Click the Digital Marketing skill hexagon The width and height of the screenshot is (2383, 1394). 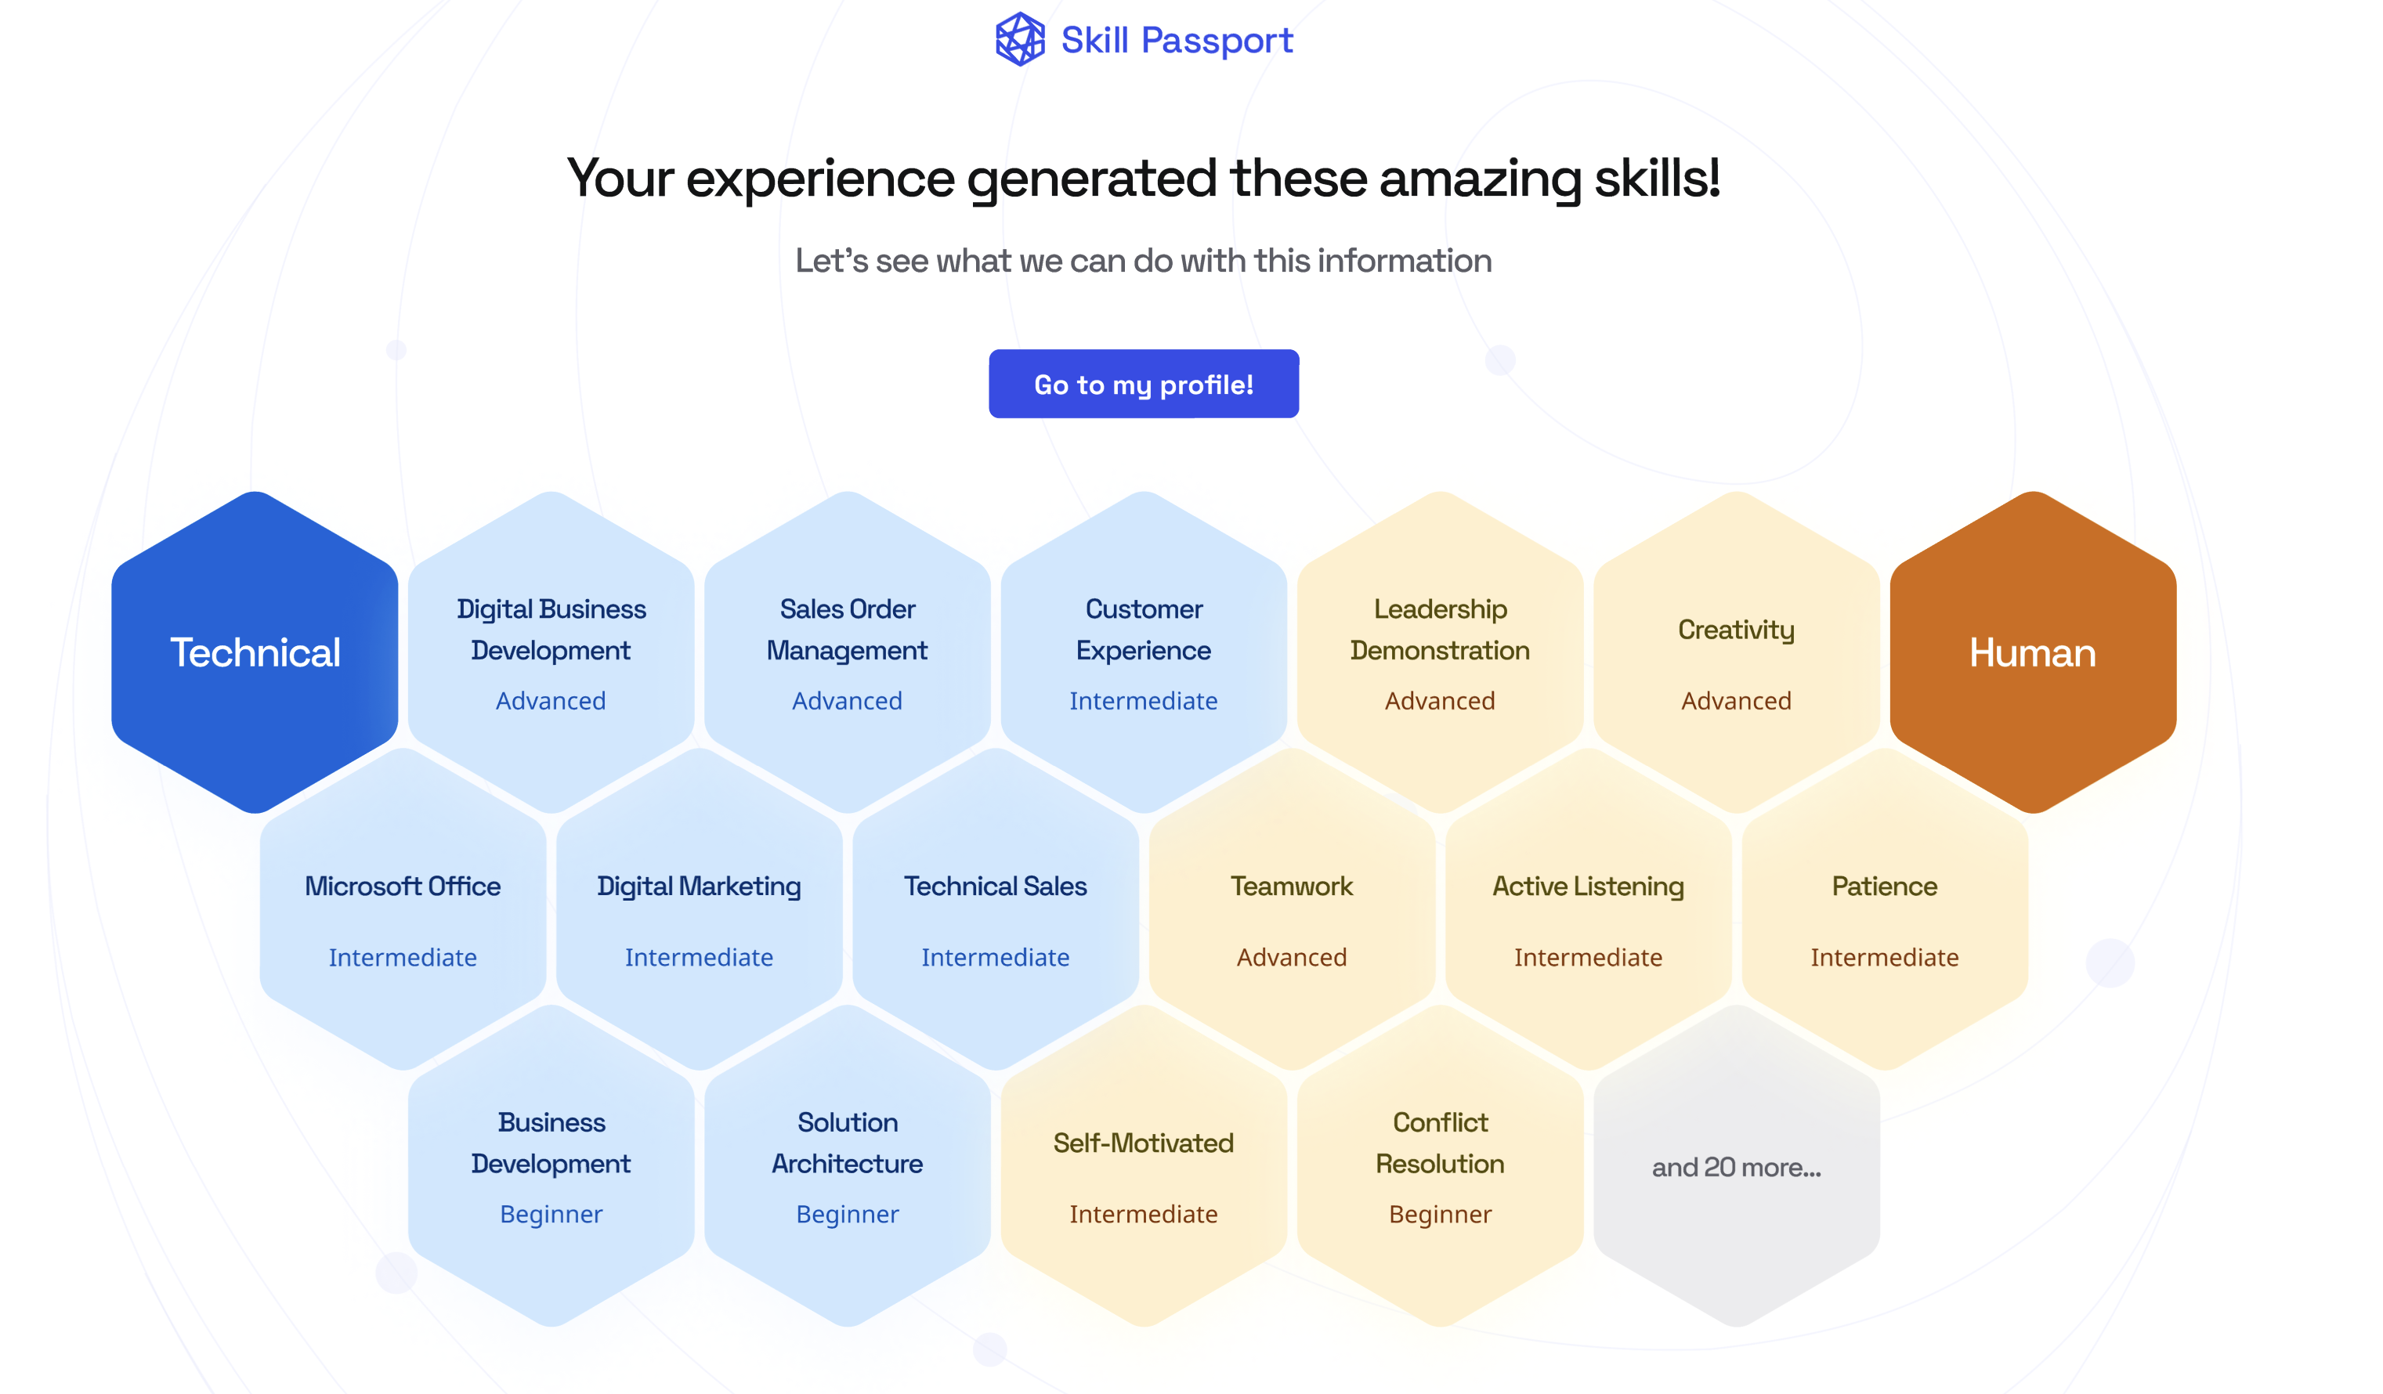[x=699, y=909]
